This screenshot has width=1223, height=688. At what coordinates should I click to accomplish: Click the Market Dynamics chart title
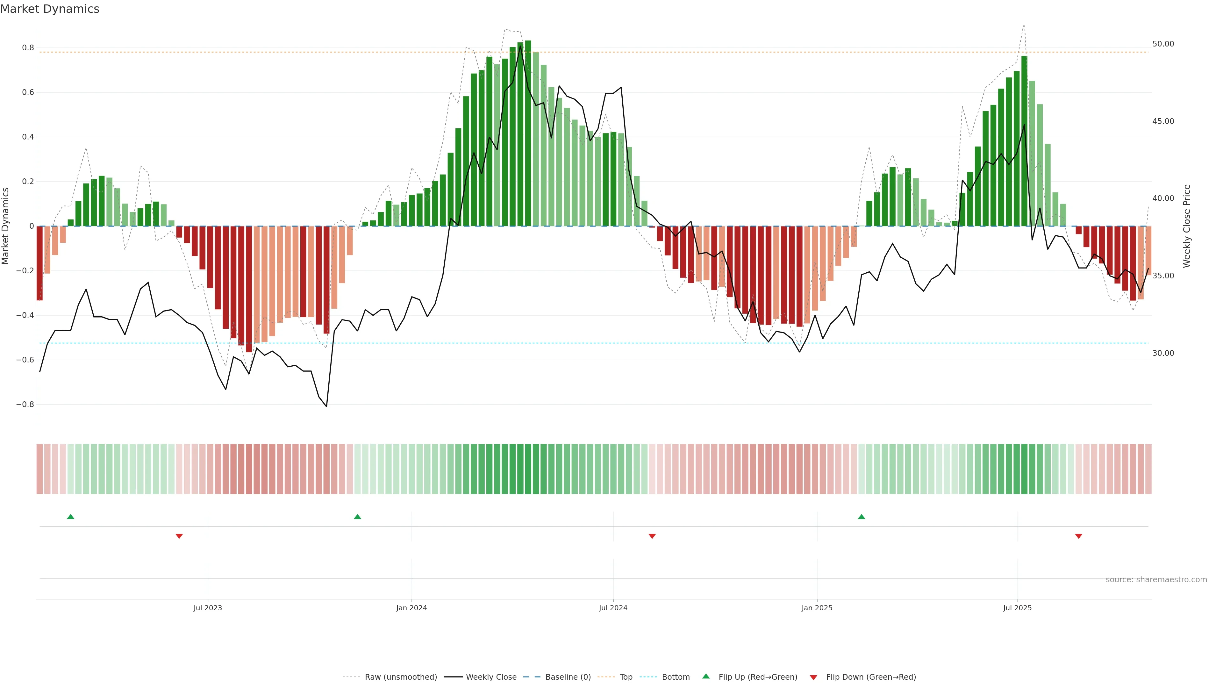[x=50, y=9]
